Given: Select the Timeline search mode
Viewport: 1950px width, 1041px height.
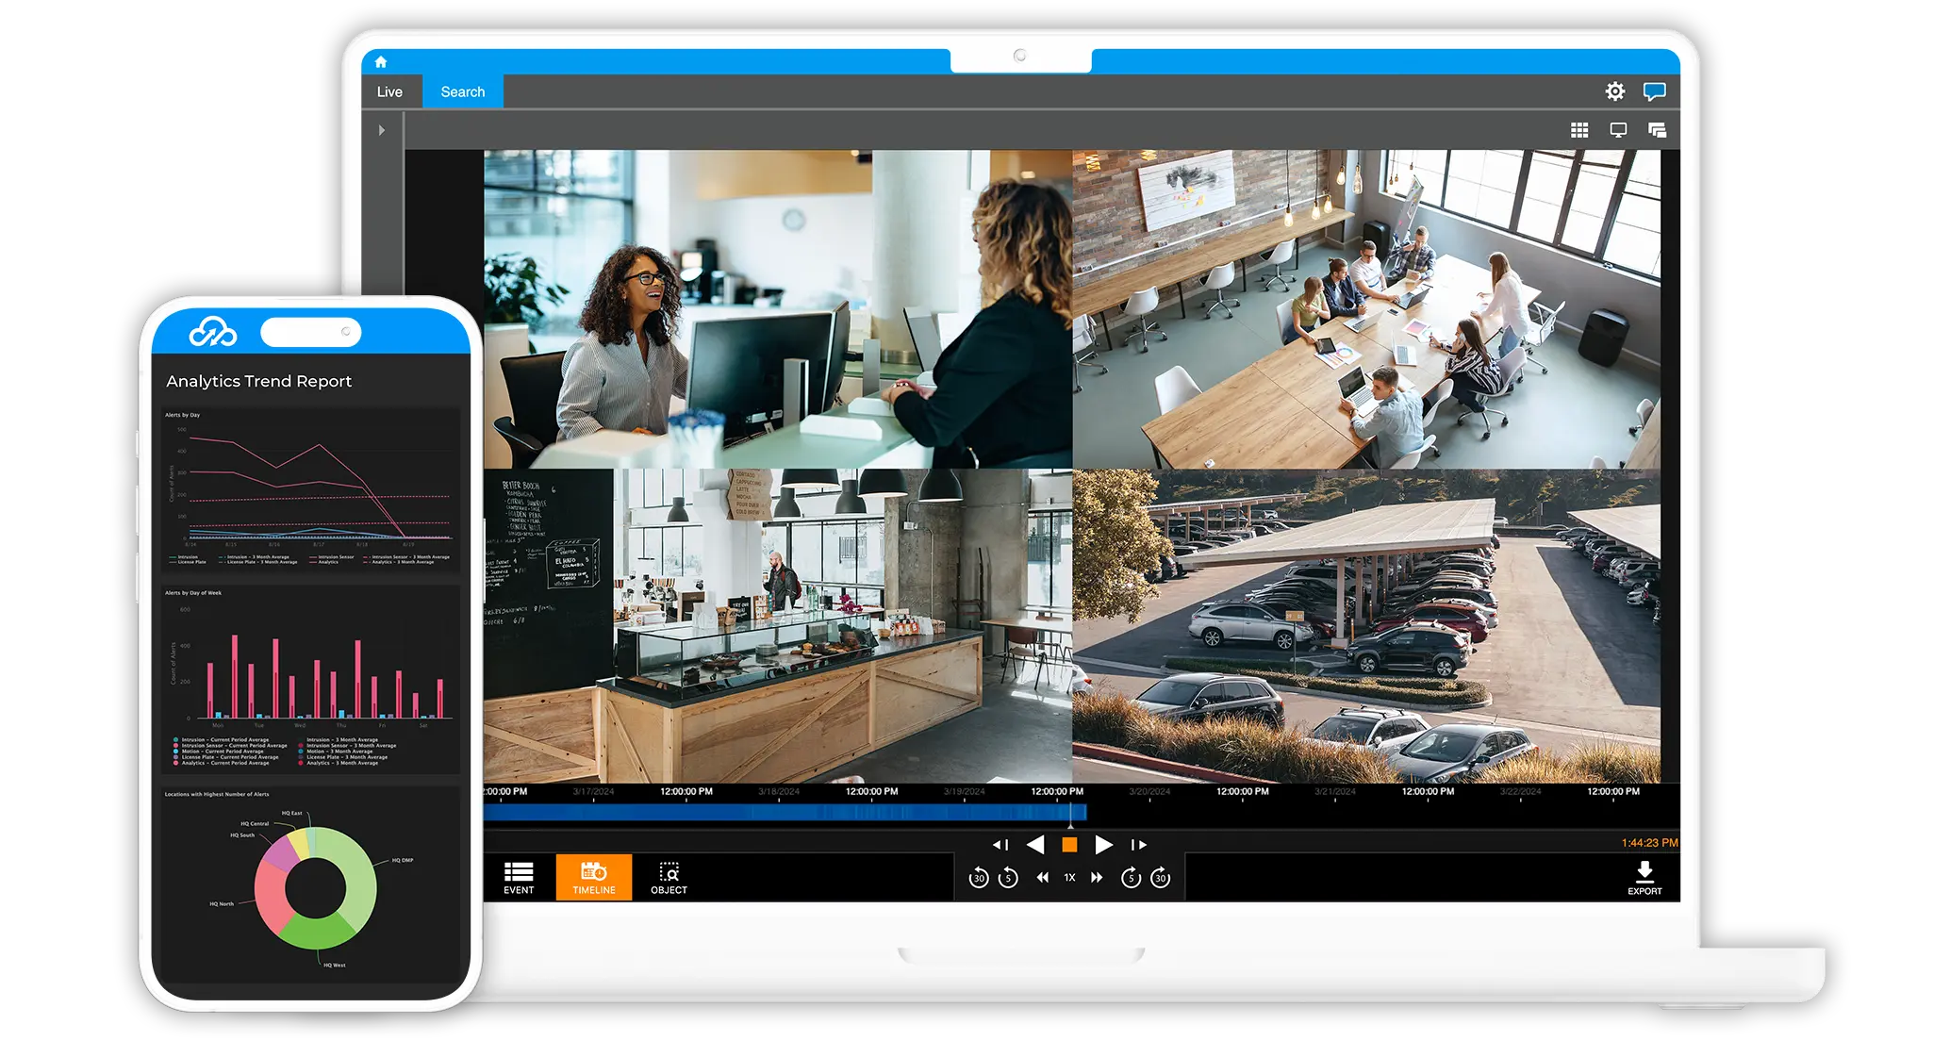Looking at the screenshot, I should click(594, 878).
